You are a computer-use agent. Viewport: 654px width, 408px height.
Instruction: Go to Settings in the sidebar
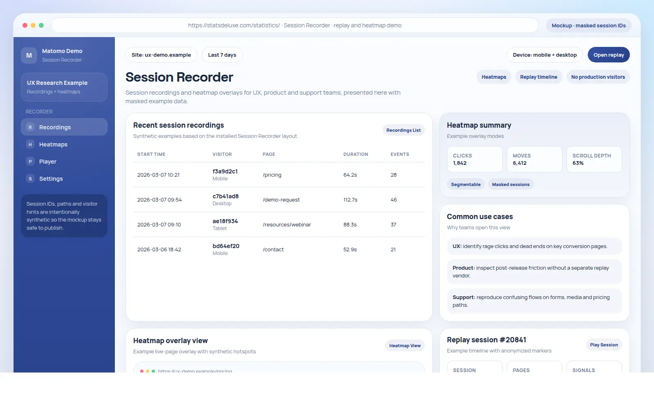pos(51,179)
